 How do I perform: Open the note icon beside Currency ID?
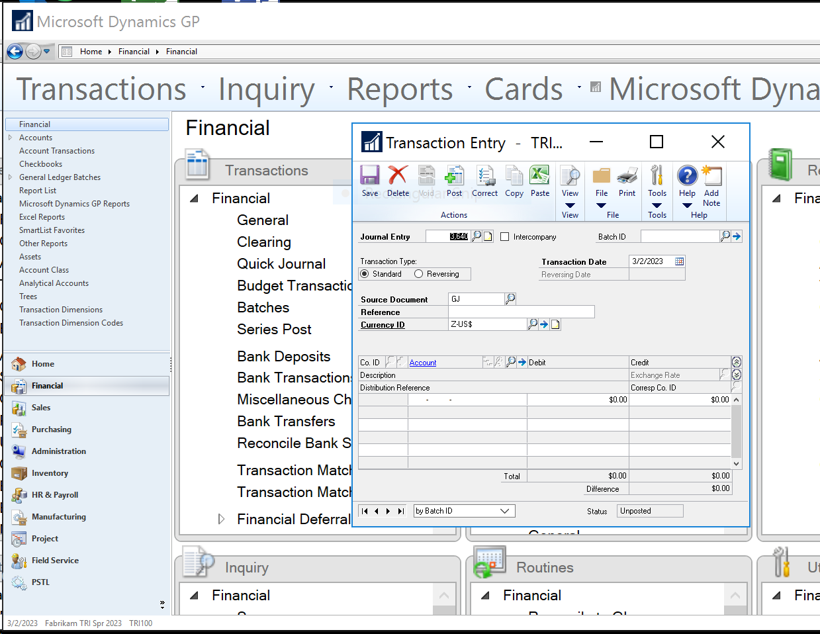(555, 324)
